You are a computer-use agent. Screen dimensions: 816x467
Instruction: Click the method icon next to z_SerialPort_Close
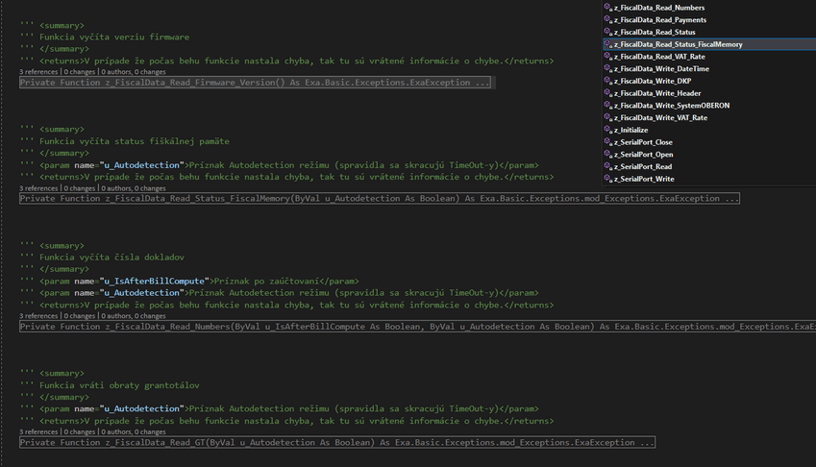coord(607,142)
